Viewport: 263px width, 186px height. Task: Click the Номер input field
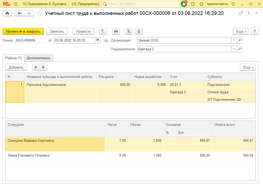(30, 40)
